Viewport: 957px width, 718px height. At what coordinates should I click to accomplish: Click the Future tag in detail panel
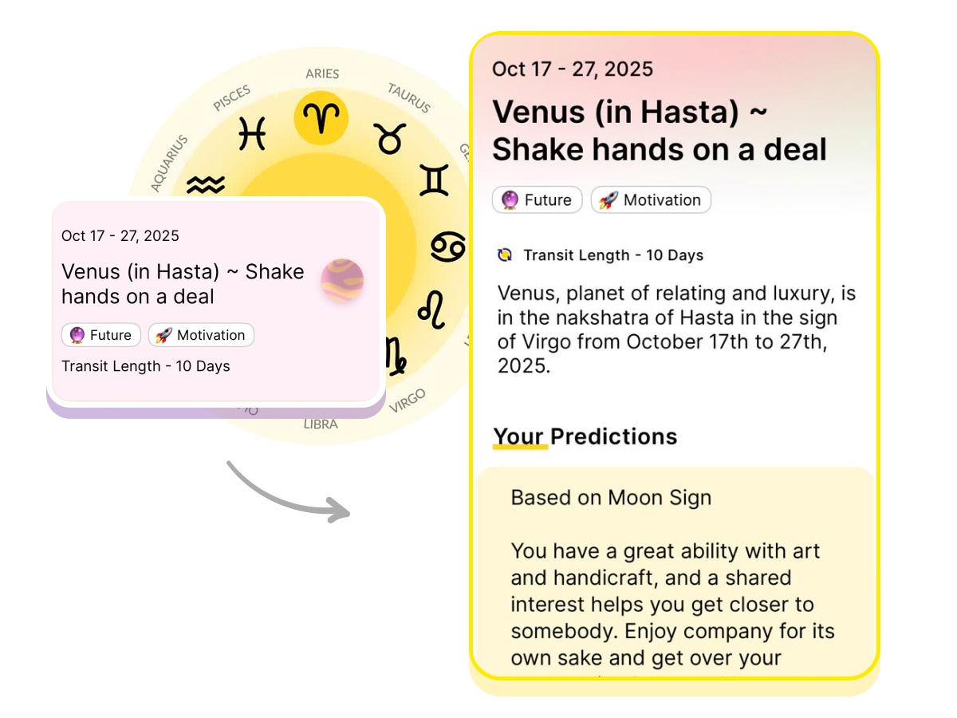[x=538, y=200]
